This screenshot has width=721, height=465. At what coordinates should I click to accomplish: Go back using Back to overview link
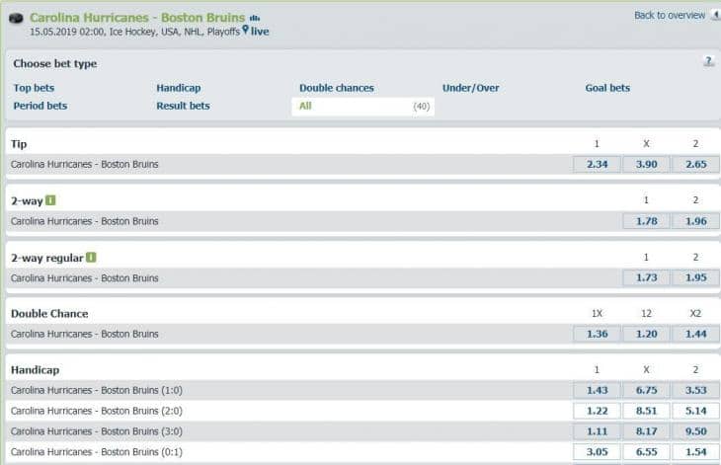[669, 16]
